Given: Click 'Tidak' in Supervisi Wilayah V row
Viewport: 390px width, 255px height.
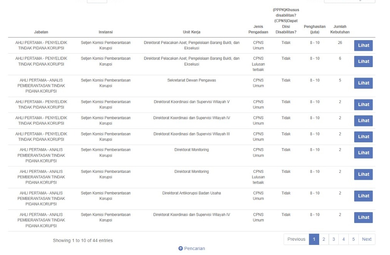Looking at the screenshot, I should coord(286,102).
